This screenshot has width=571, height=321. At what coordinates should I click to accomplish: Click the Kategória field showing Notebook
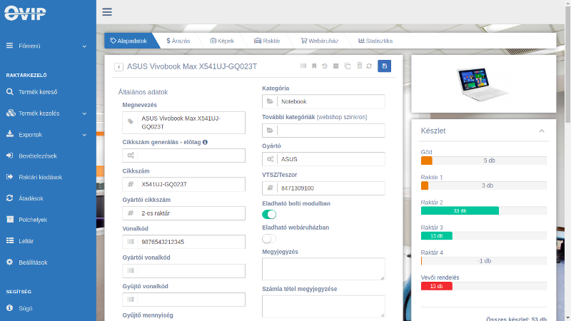(x=323, y=101)
